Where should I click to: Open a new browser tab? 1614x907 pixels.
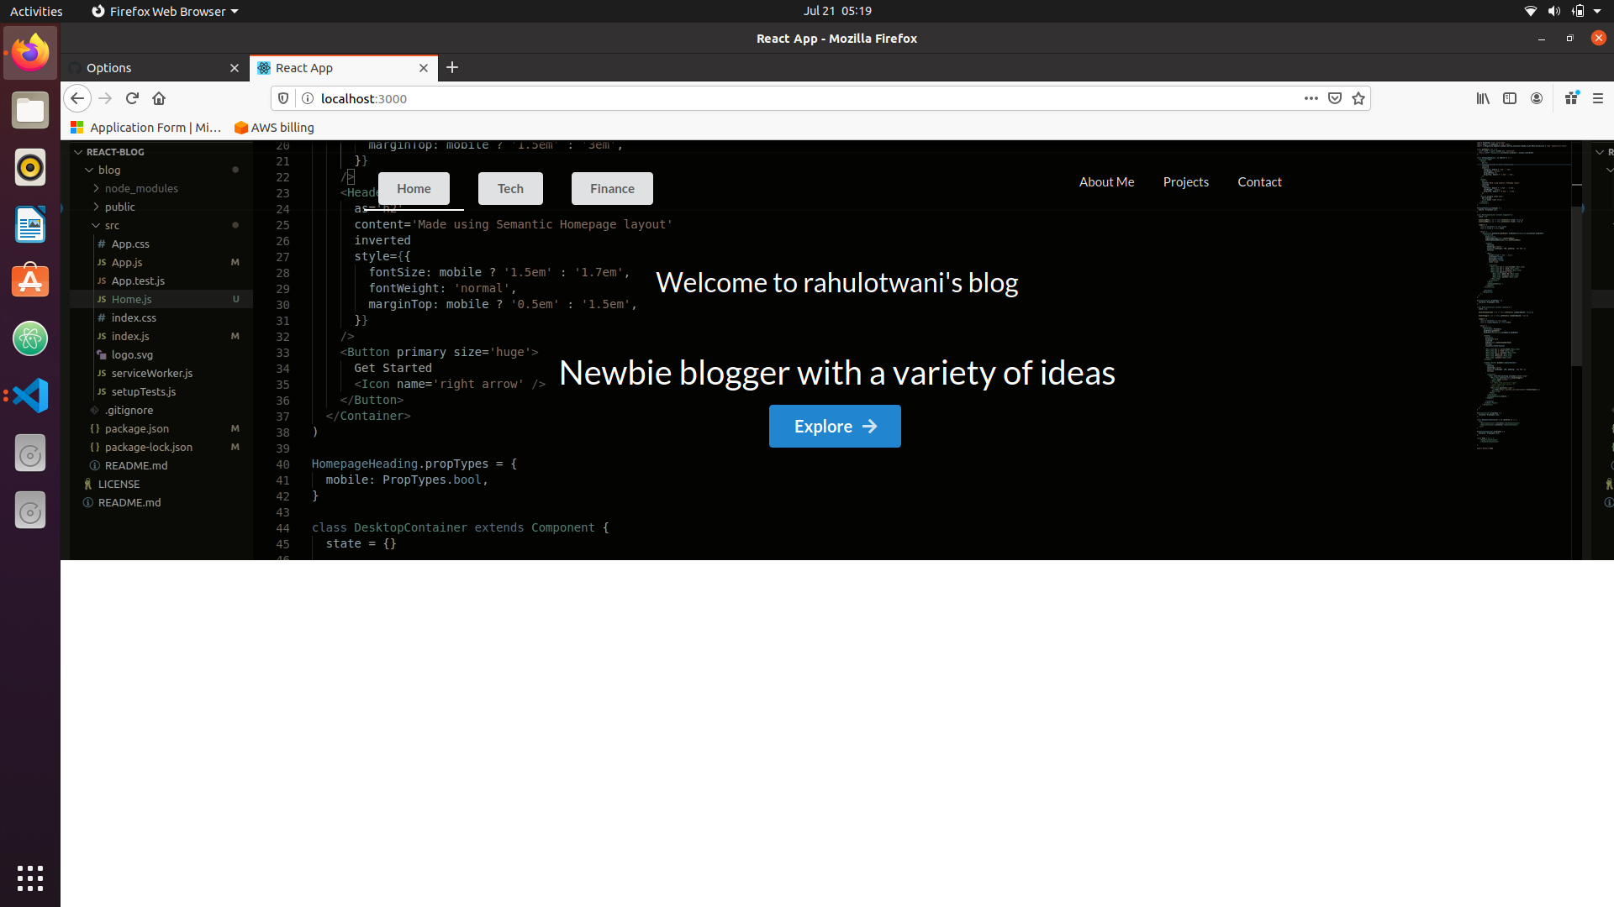coord(452,67)
